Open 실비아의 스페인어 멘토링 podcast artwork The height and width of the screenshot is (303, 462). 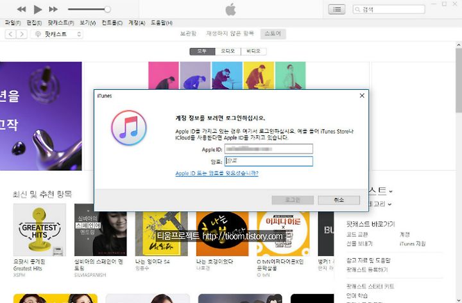pyautogui.click(x=101, y=230)
